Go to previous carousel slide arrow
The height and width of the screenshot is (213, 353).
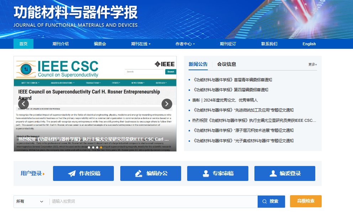coord(23,104)
